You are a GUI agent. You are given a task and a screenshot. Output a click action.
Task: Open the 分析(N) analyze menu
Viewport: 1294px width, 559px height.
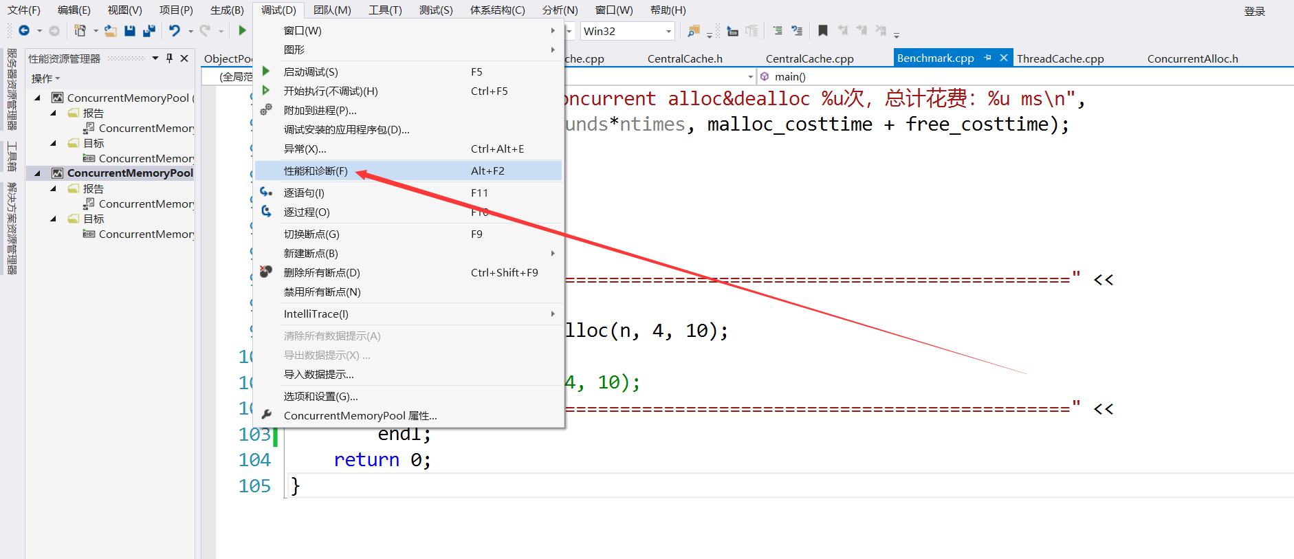(x=560, y=10)
